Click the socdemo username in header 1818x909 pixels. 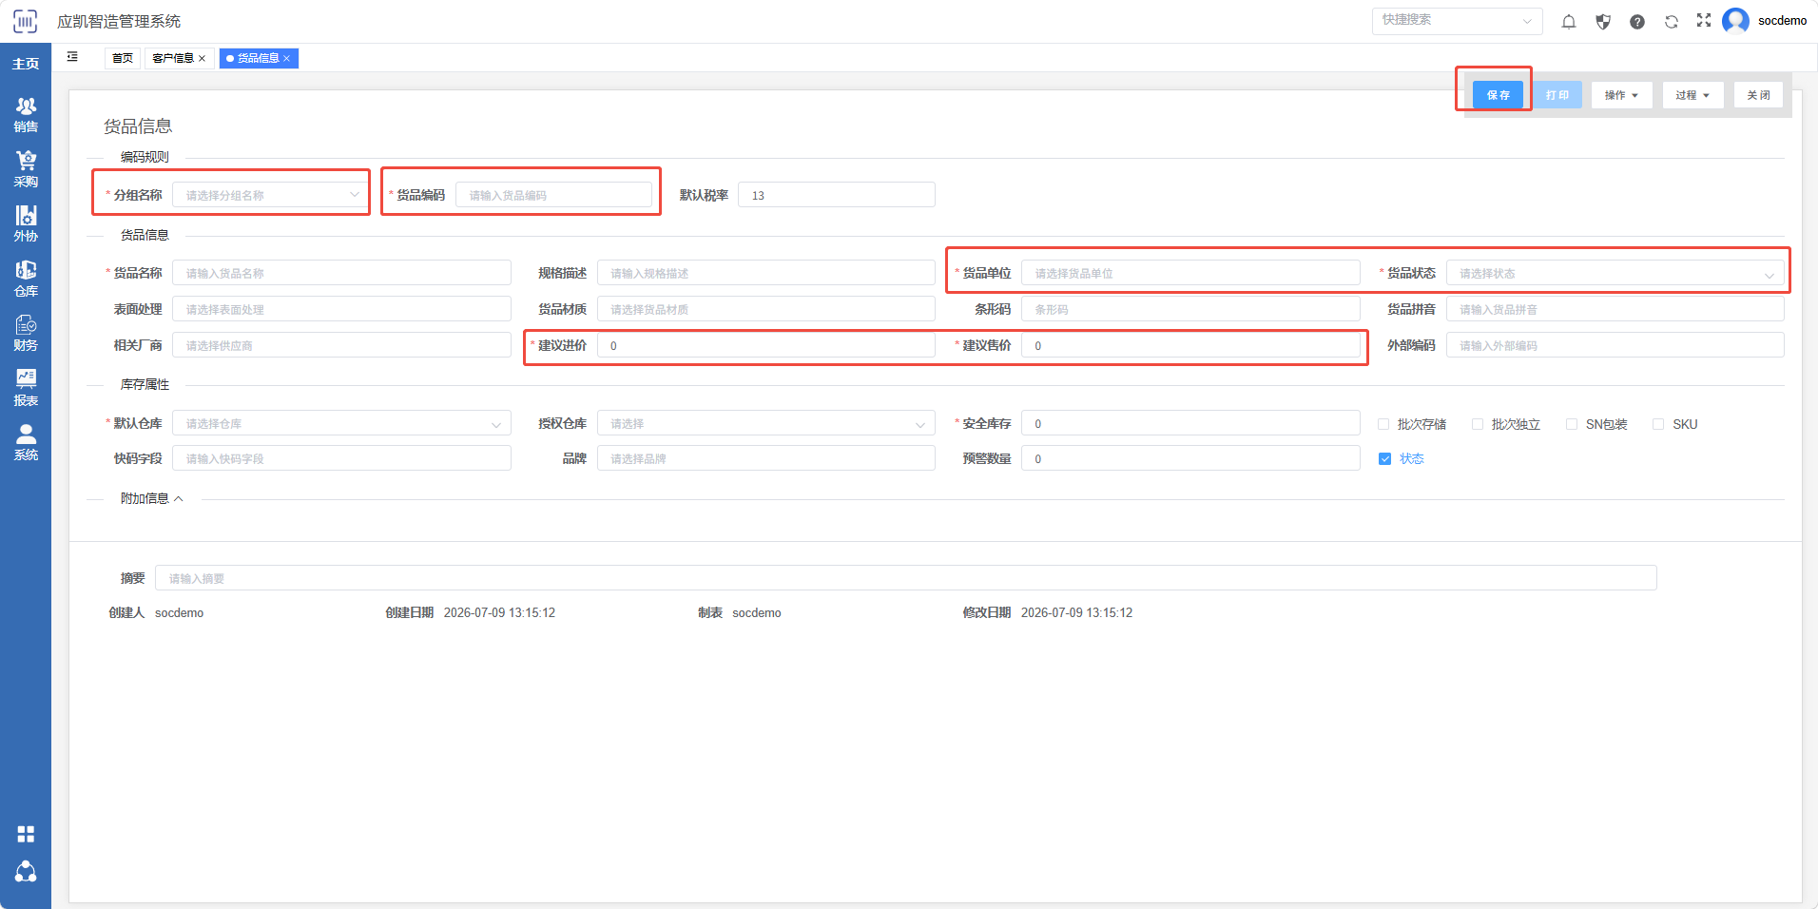point(1782,21)
